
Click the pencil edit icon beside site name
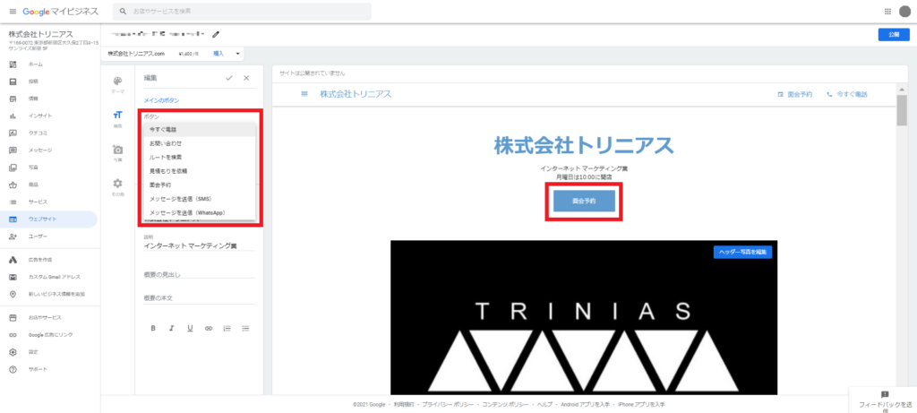pyautogui.click(x=216, y=35)
